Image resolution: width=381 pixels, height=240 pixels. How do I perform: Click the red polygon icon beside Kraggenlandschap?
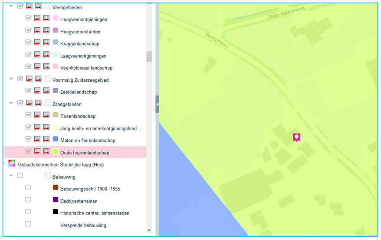click(37, 42)
